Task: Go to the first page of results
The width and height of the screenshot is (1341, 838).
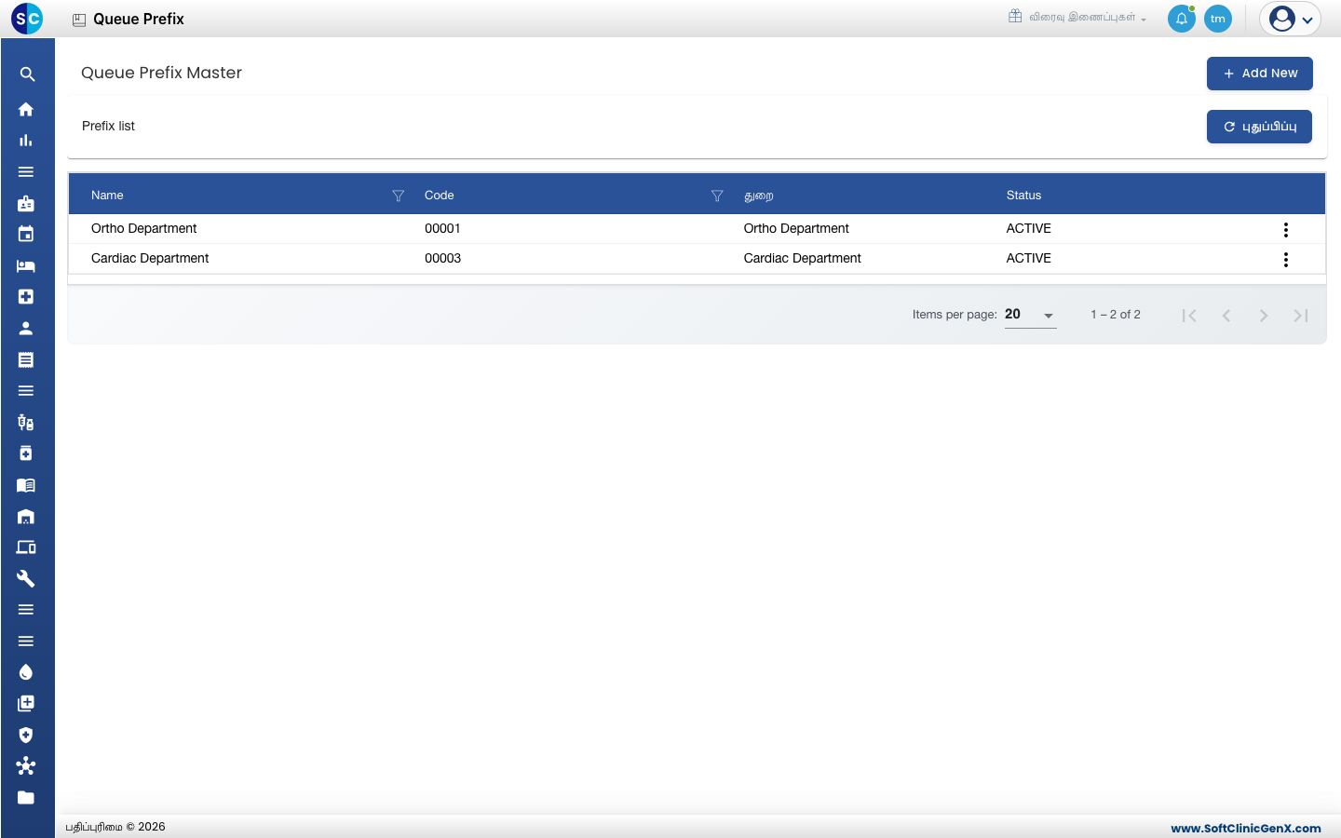Action: pyautogui.click(x=1189, y=316)
